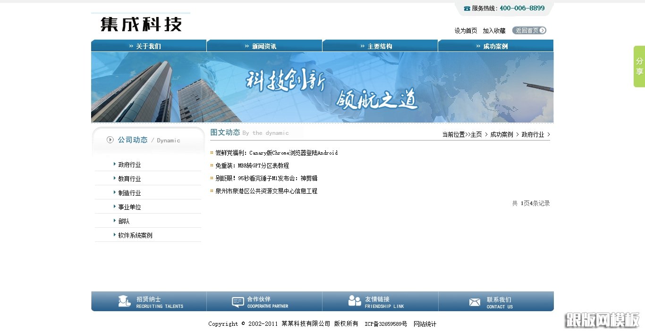645x331 pixels.
Task: Open the 分享 share tab on the right edge
Action: pyautogui.click(x=639, y=66)
